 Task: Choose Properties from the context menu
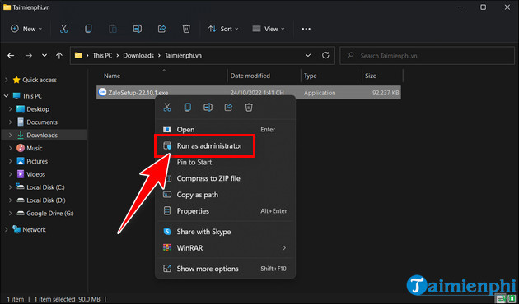pyautogui.click(x=225, y=210)
